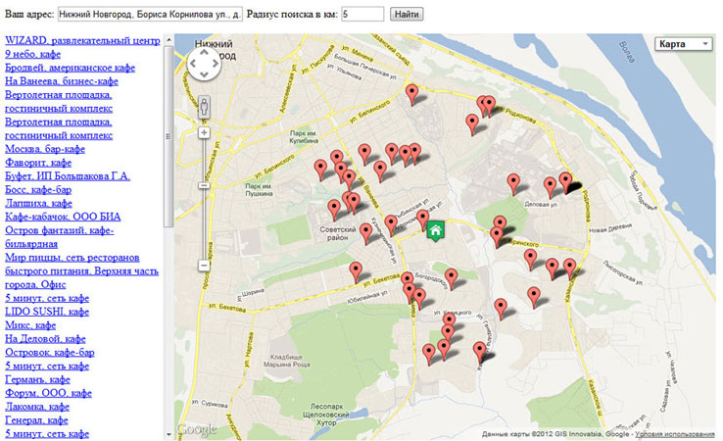723x441 pixels.
Task: Click the southeastern-most red marker with dark shadow
Action: [479, 353]
